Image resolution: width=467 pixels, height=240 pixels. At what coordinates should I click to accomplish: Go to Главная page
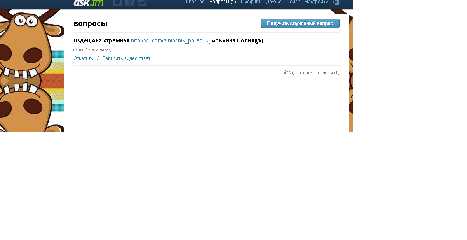[195, 2]
